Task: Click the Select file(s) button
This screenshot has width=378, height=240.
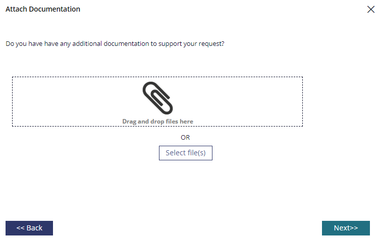Action: [x=186, y=153]
